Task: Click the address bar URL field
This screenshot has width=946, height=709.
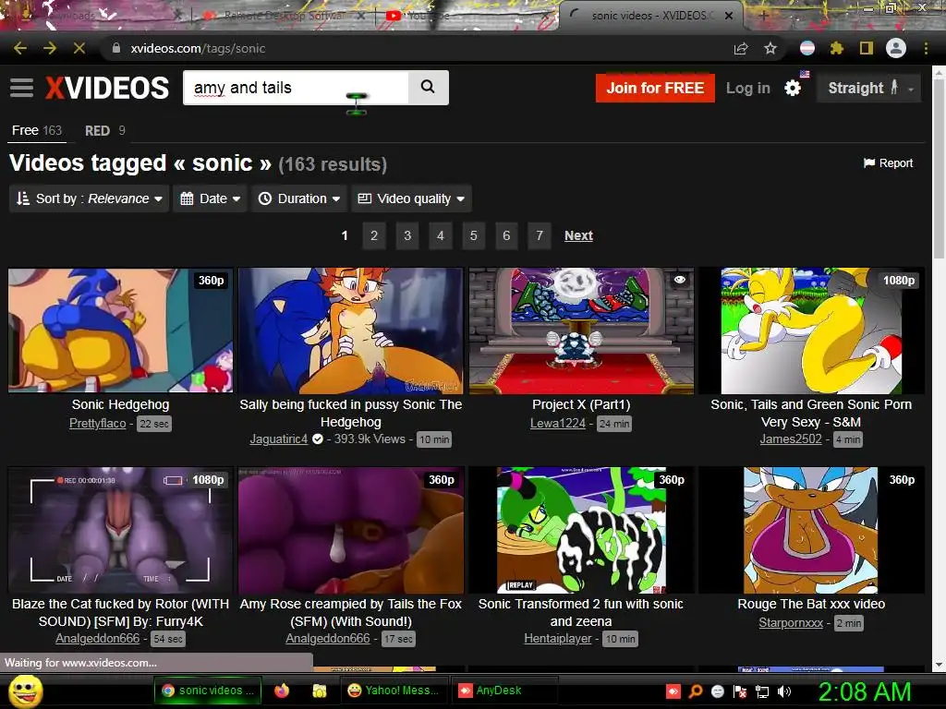Action: coord(417,48)
